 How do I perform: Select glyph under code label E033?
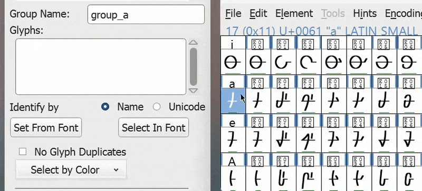334,178
